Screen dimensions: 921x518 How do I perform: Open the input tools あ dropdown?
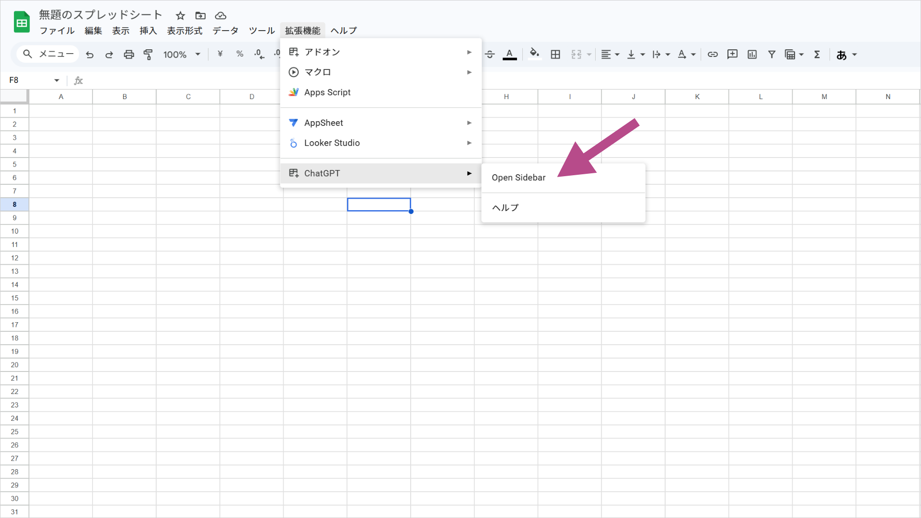(846, 55)
